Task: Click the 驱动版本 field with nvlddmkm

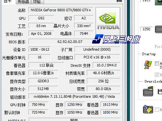Action: pos(74,96)
